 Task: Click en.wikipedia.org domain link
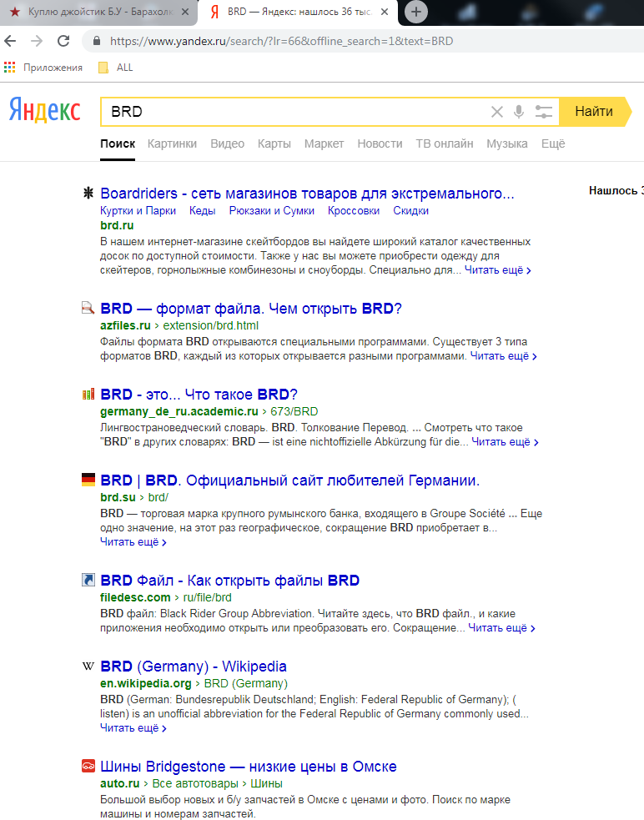point(145,683)
